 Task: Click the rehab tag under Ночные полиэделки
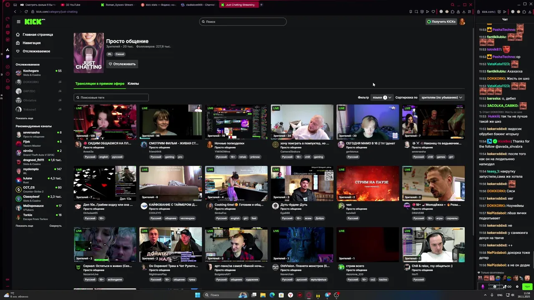click(243, 157)
